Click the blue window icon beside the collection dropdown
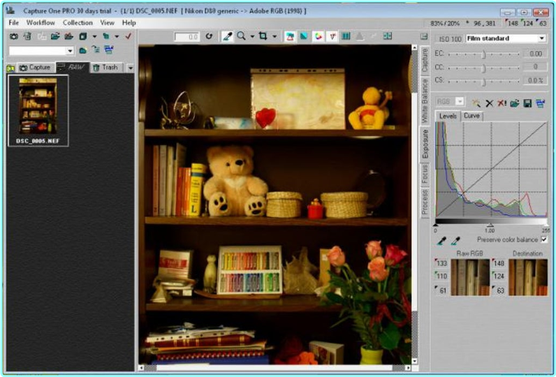Image resolution: width=556 pixels, height=377 pixels. [109, 50]
